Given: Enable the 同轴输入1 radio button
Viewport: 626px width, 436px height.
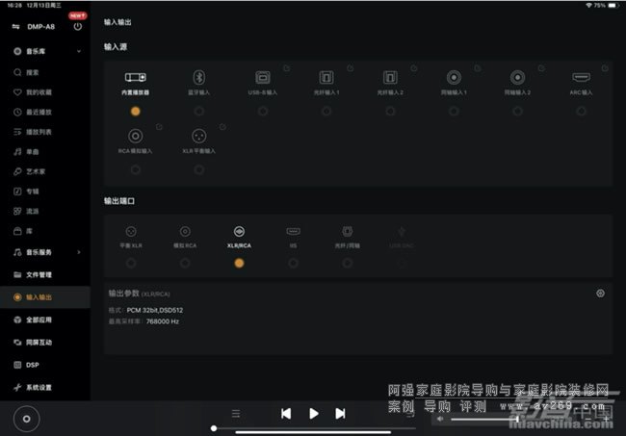Looking at the screenshot, I should [454, 111].
